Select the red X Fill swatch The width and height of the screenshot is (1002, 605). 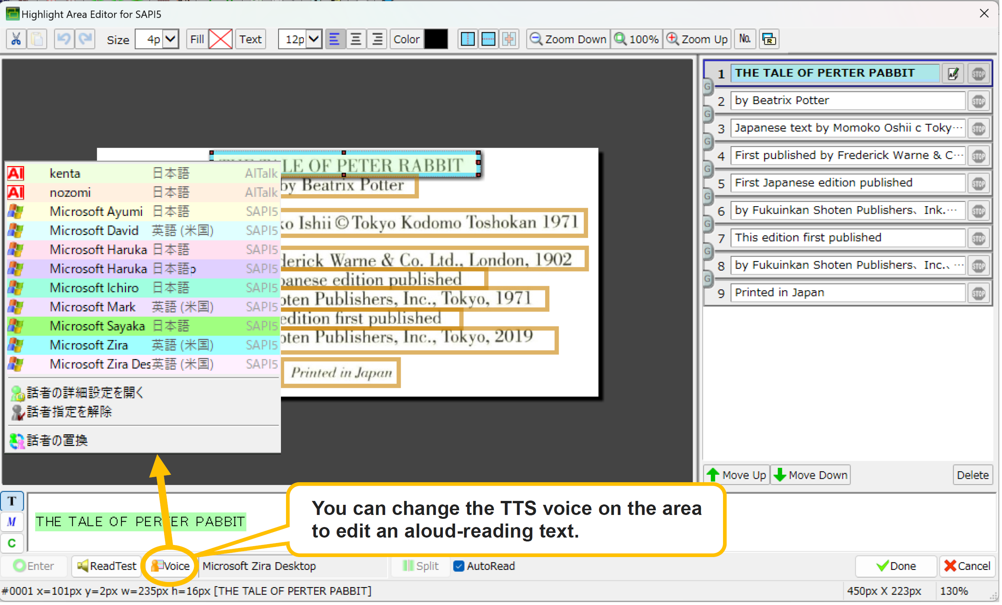[x=221, y=39]
